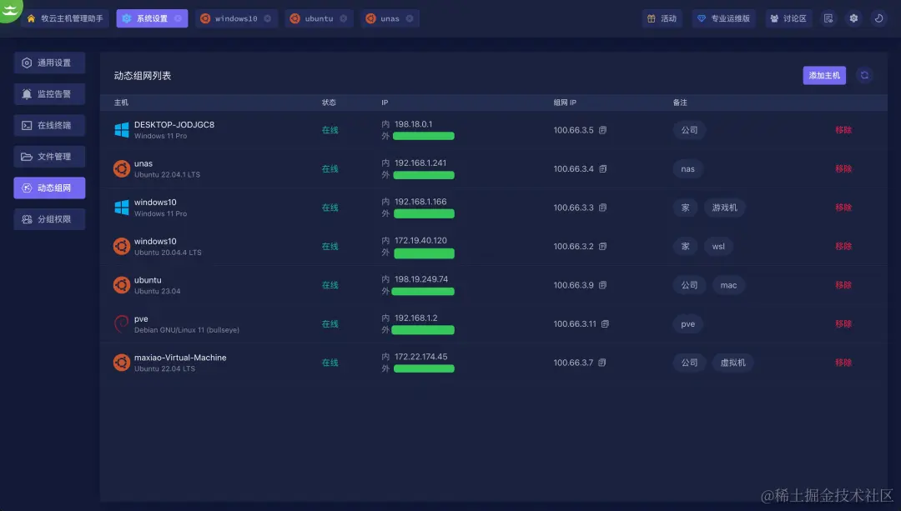Select internal IP 172.19.40.120
The image size is (901, 511).
[420, 241]
